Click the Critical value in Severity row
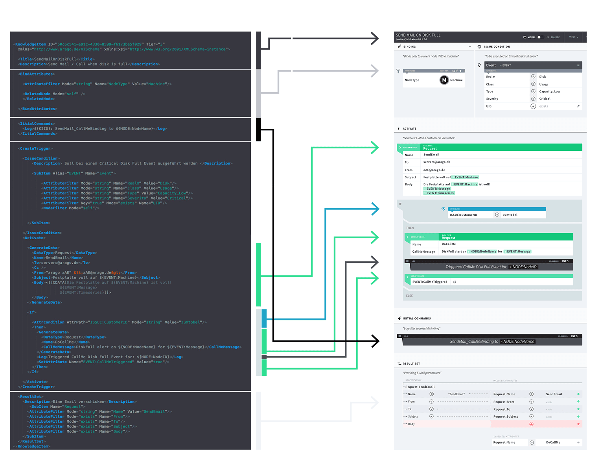600x468 pixels. pyautogui.click(x=545, y=99)
